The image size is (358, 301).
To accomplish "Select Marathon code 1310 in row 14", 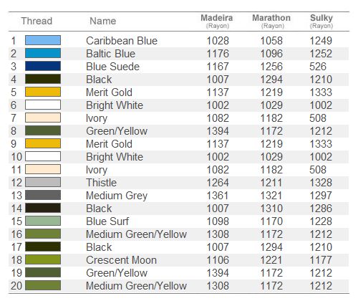I will pos(271,209).
